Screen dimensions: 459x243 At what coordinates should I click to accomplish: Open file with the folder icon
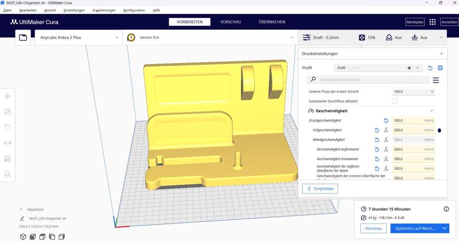[23, 38]
